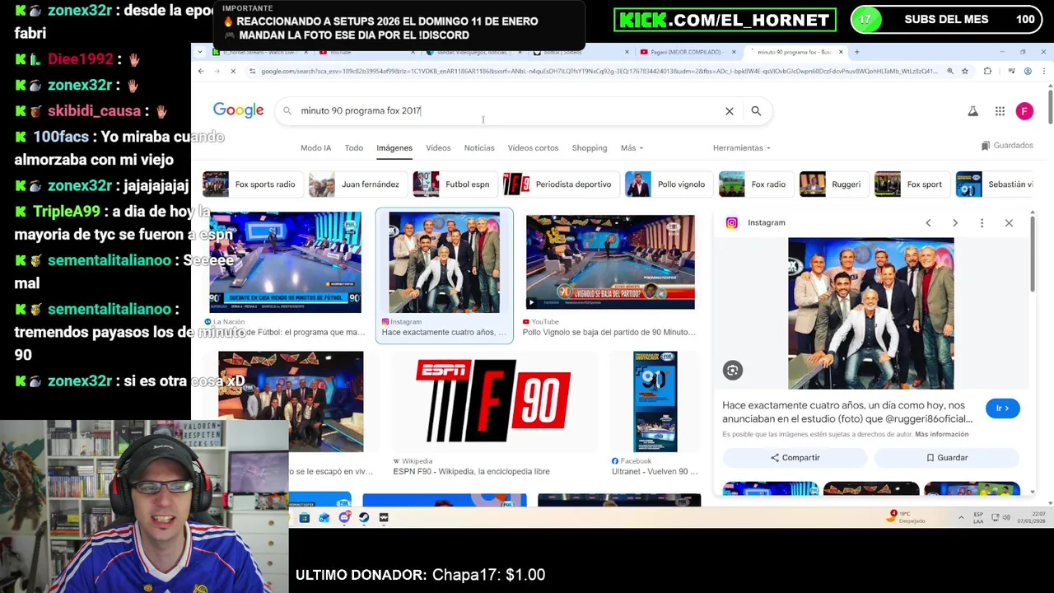1054x593 pixels.
Task: Open Más información copyright link
Action: 941,434
